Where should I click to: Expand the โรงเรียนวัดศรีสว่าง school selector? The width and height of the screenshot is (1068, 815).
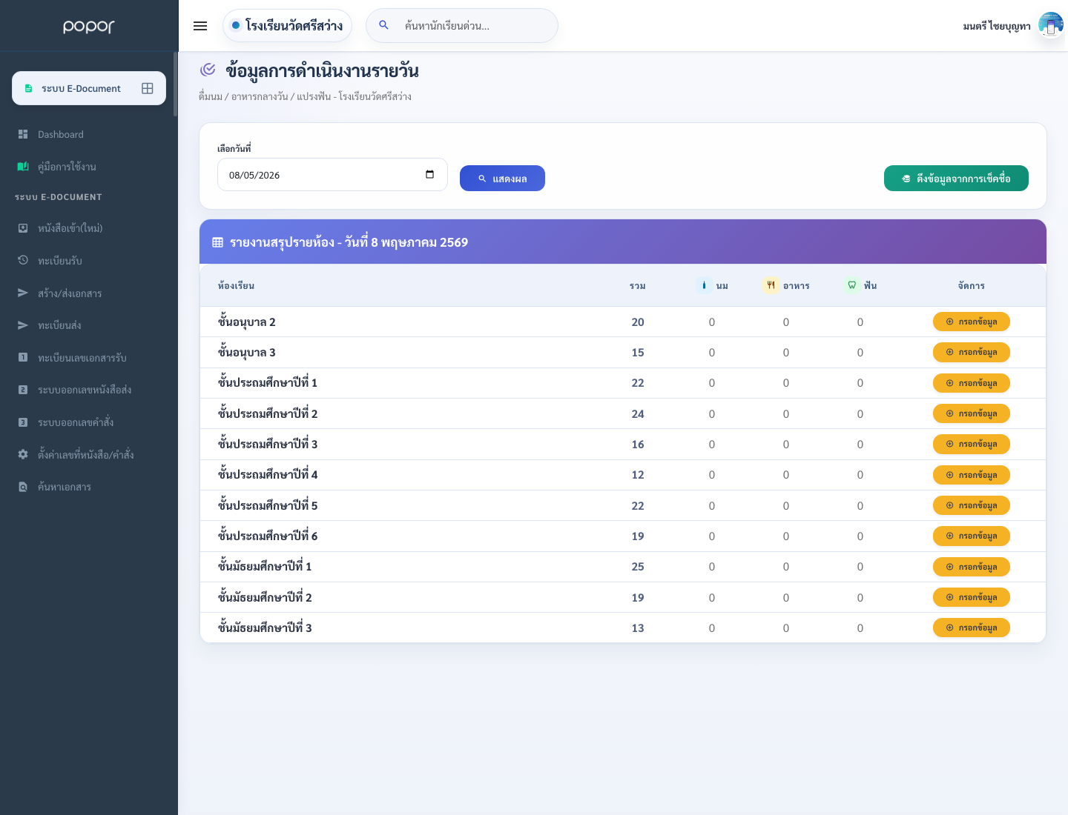[x=287, y=26]
